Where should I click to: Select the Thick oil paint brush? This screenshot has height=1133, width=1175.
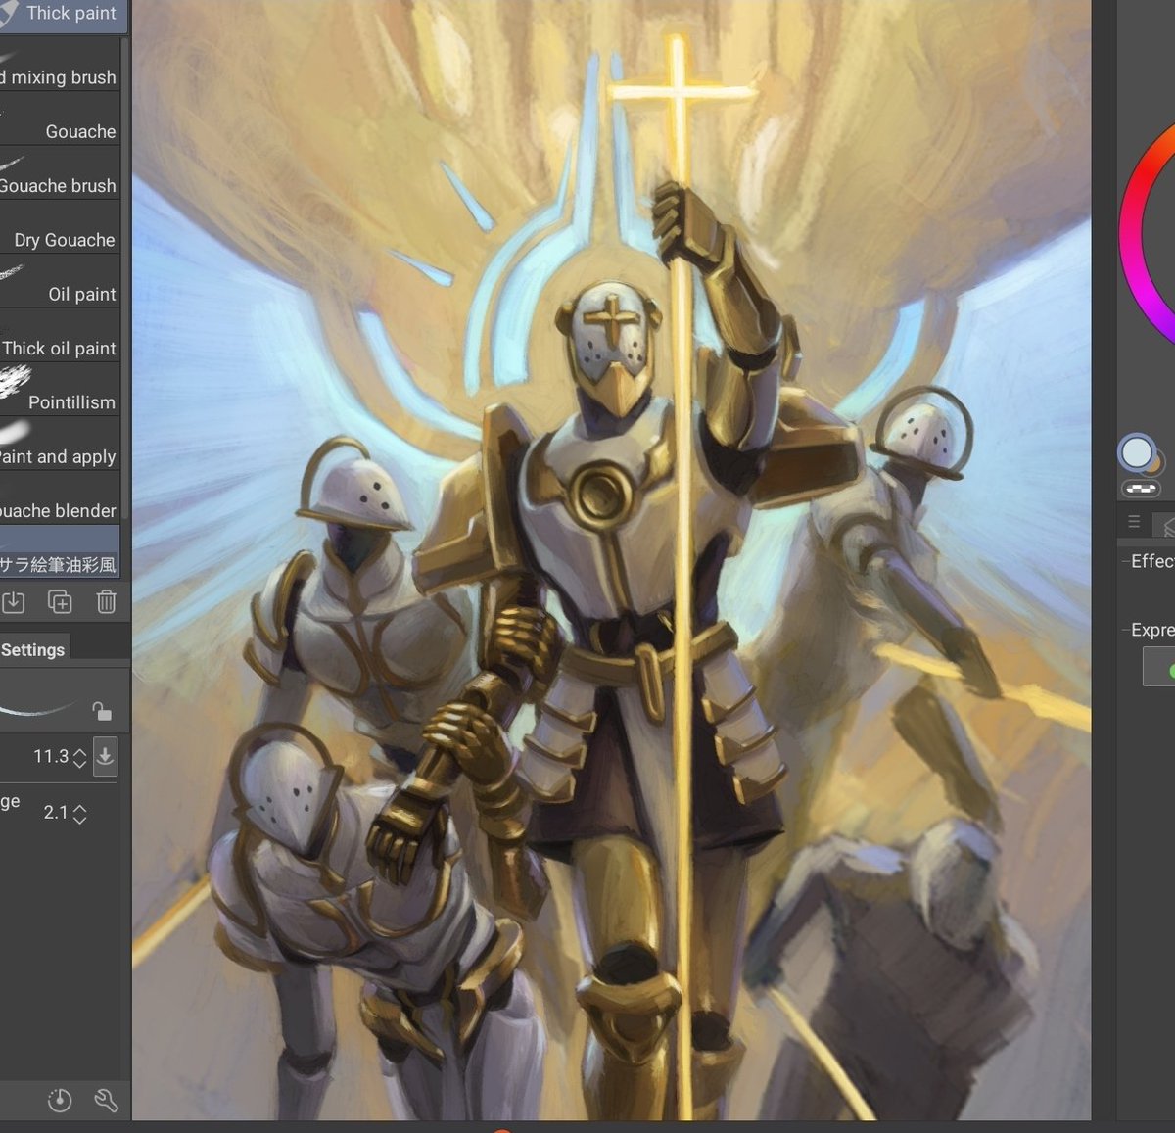pyautogui.click(x=60, y=336)
